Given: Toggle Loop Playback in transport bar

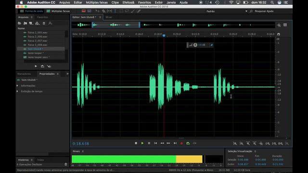Looking at the screenshot, I should point(188,143).
